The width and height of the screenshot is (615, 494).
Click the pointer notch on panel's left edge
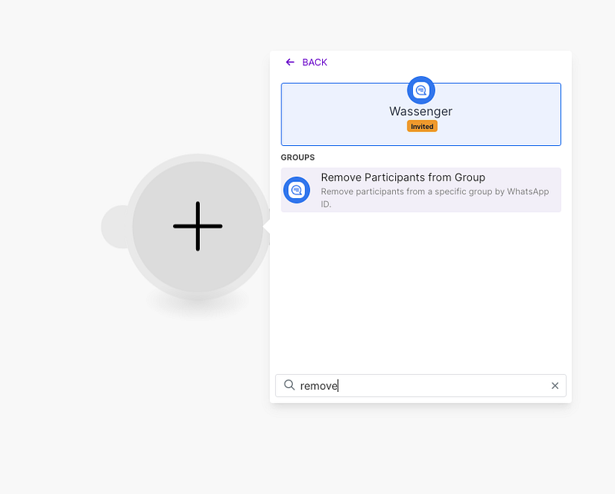tap(266, 227)
